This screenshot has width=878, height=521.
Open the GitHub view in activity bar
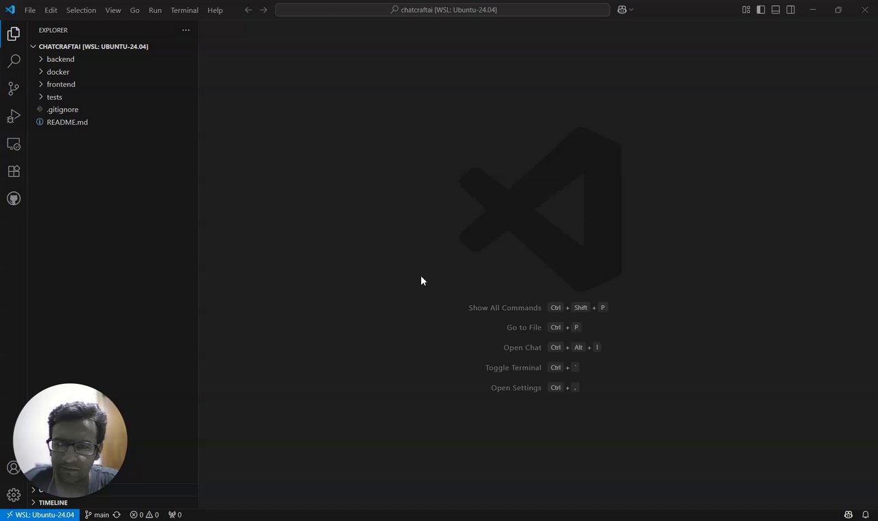[14, 199]
